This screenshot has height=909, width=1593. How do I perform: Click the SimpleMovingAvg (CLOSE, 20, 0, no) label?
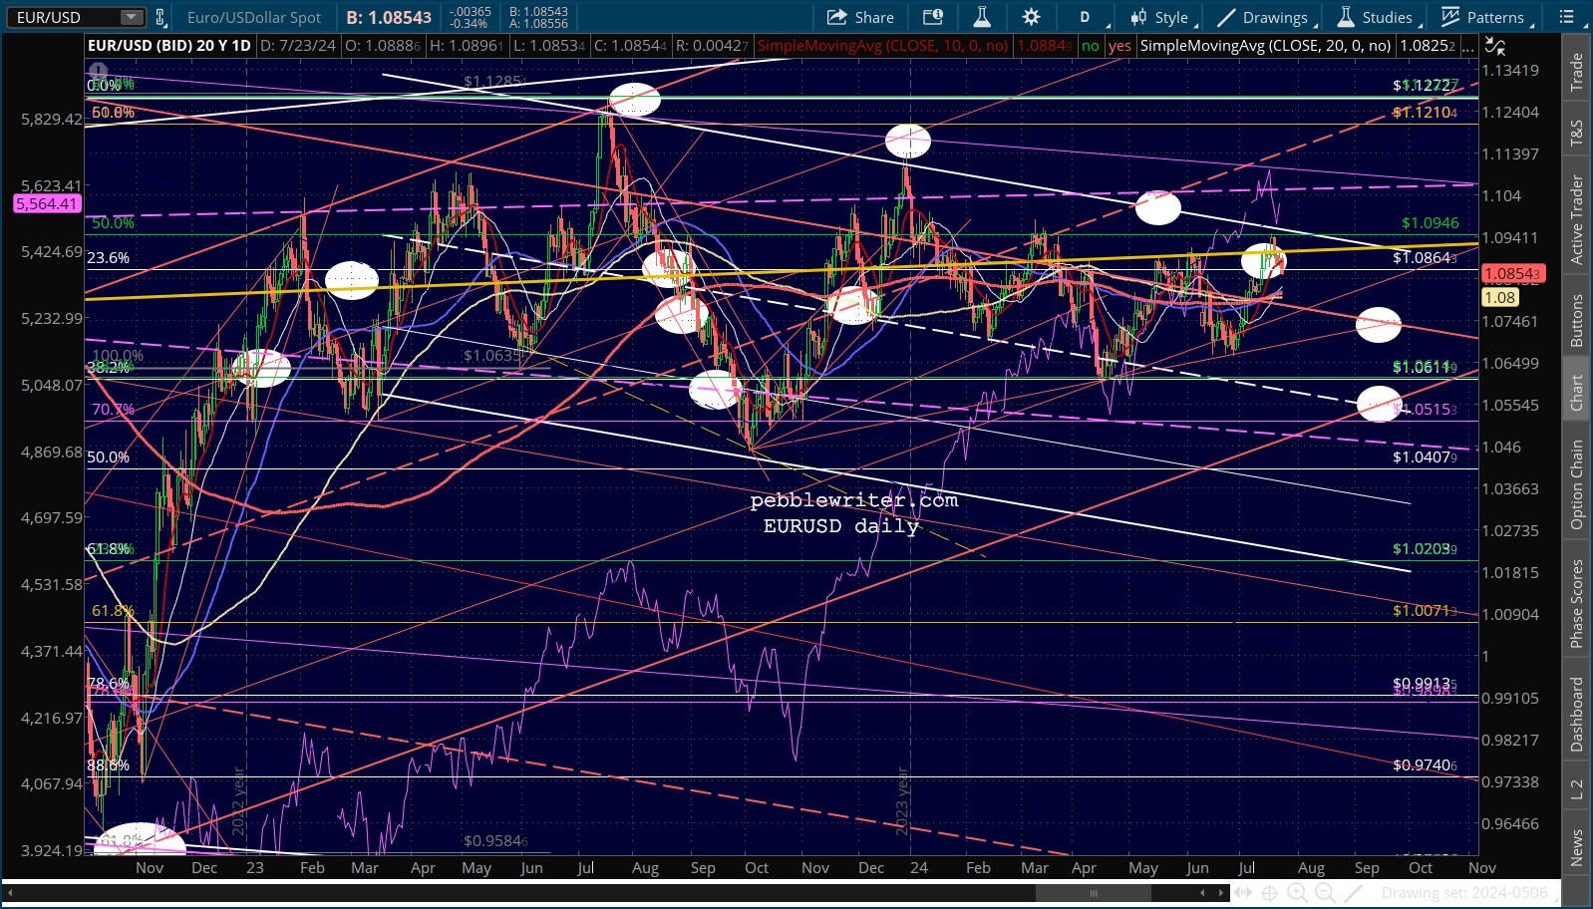(x=1265, y=46)
